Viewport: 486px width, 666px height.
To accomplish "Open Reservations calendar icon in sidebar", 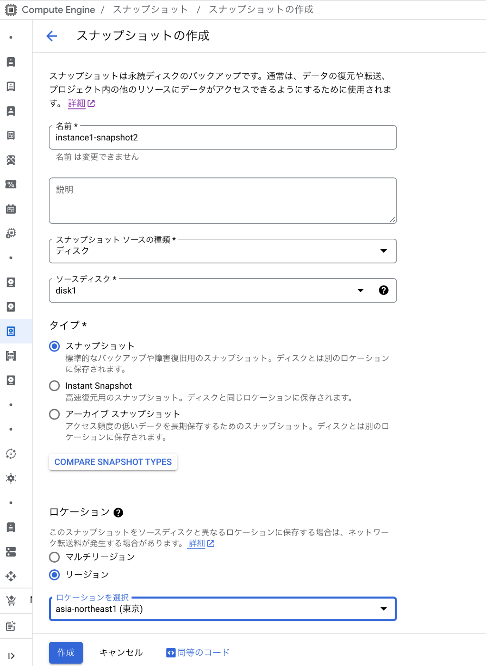I will (x=11, y=209).
